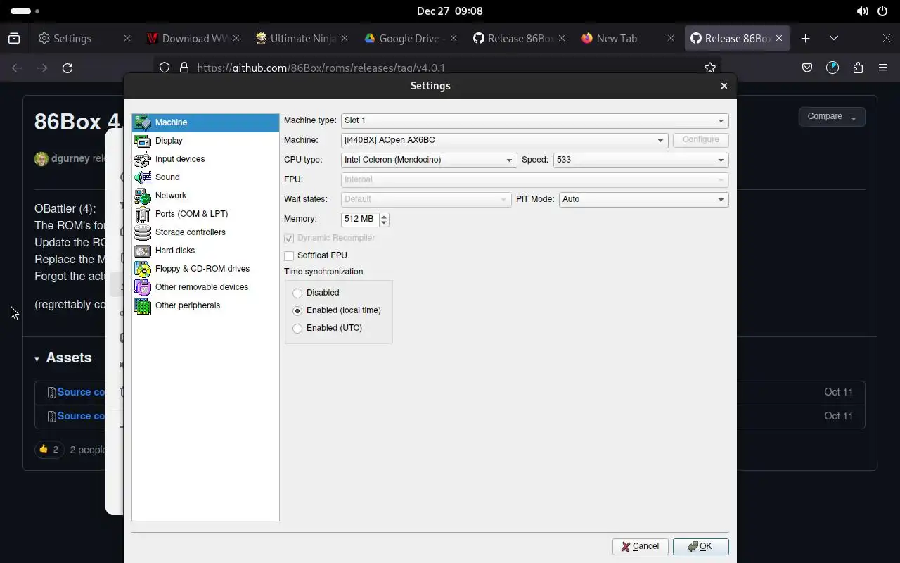
Task: Switch to first Release 86Box tab
Action: point(518,39)
